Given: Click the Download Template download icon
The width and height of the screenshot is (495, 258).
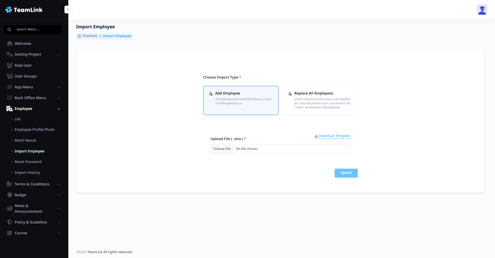Looking at the screenshot, I should (316, 136).
